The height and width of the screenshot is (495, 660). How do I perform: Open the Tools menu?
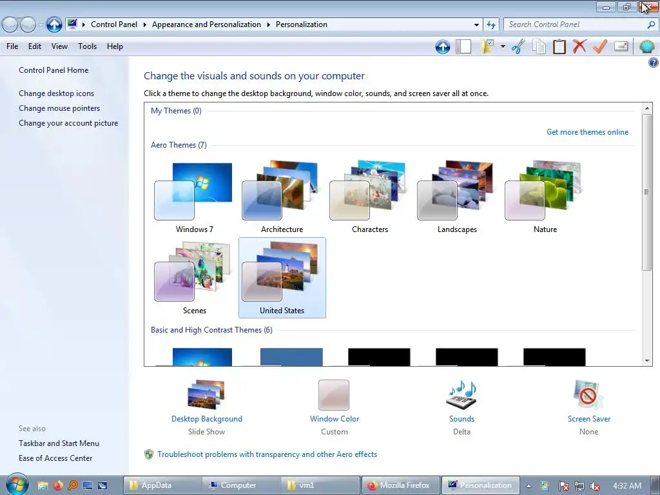tap(87, 46)
